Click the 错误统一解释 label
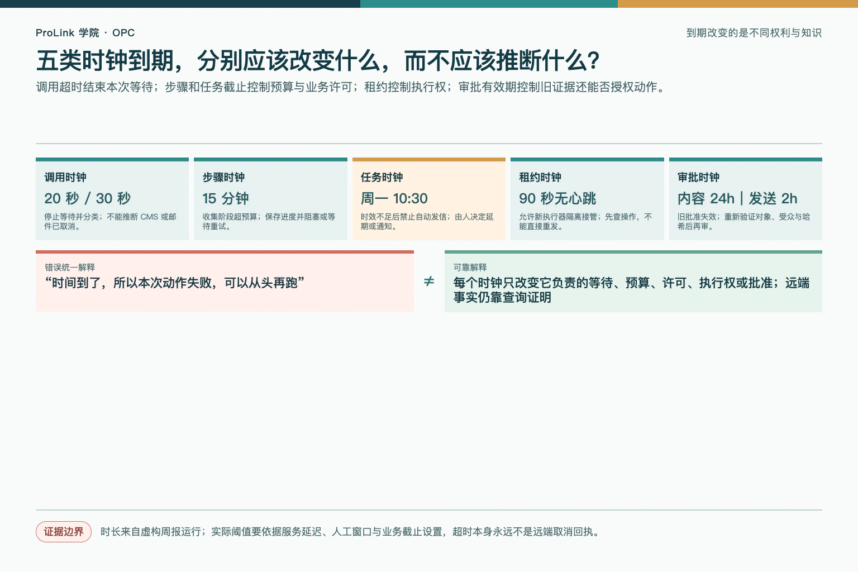Image resolution: width=858 pixels, height=572 pixels. click(70, 268)
